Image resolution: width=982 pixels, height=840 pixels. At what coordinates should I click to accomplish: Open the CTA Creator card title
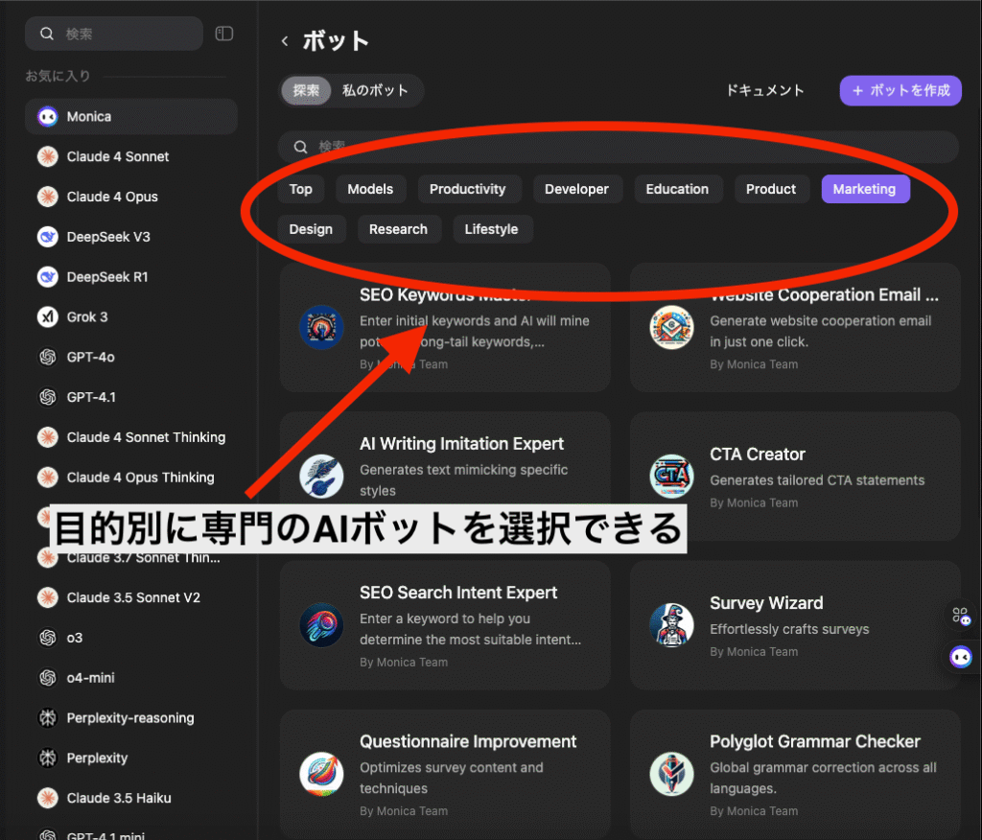coord(758,455)
